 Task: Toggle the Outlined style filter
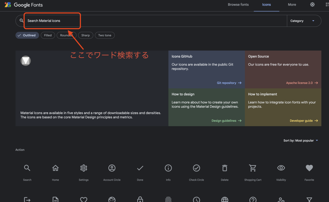click(x=27, y=35)
